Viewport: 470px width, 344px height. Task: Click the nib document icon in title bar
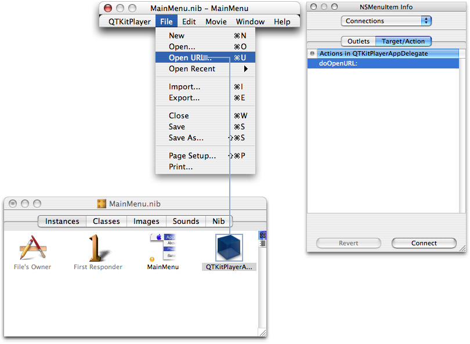[102, 204]
